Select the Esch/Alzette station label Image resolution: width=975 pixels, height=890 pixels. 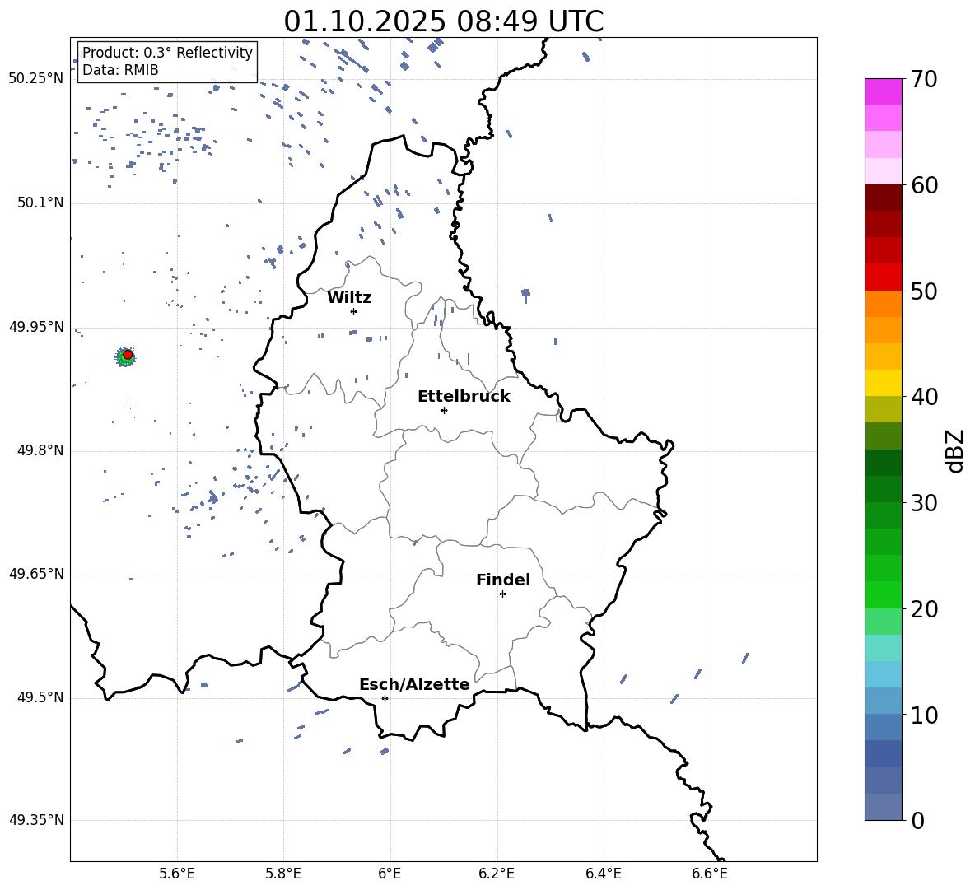414,684
